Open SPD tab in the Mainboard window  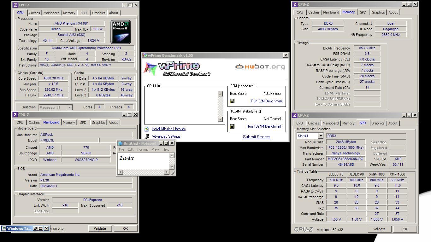tap(83, 123)
